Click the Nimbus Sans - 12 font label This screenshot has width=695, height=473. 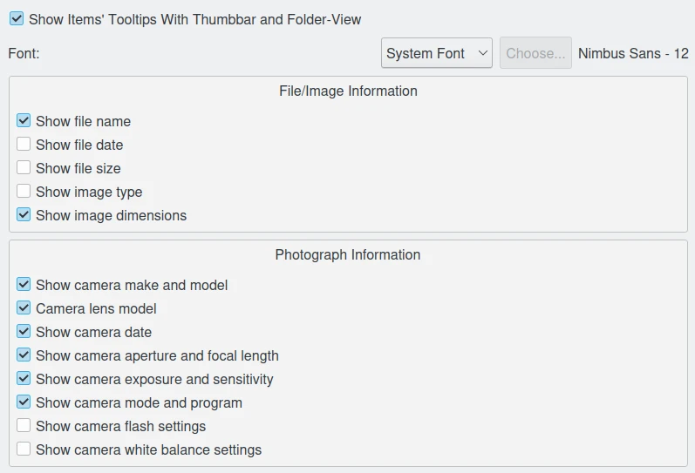[x=633, y=53]
